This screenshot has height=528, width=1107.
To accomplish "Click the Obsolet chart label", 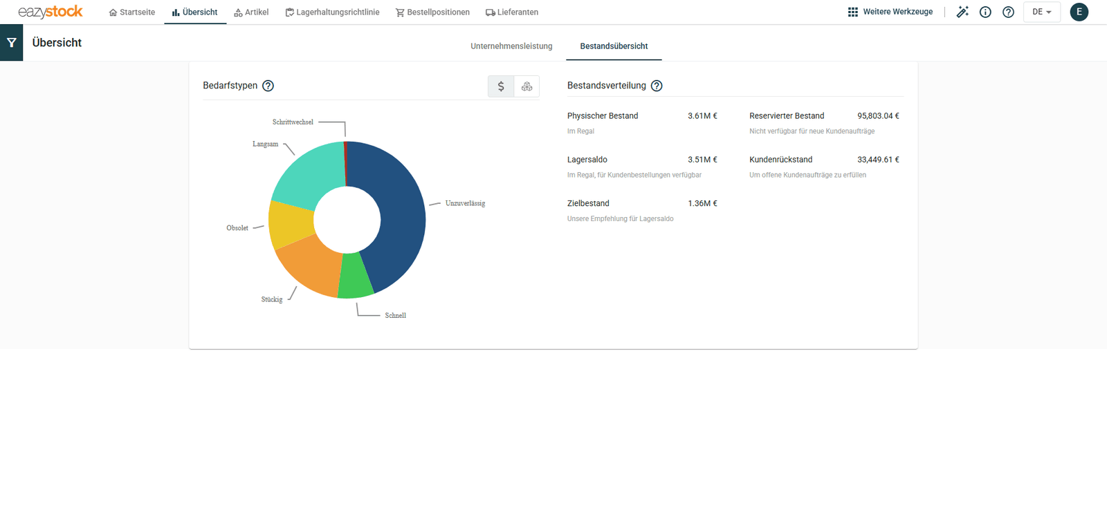I will [237, 228].
